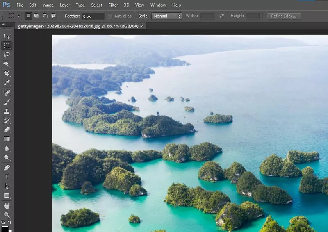The height and width of the screenshot is (232, 328).
Task: Click the foreground color swatch
Action: coord(5,229)
